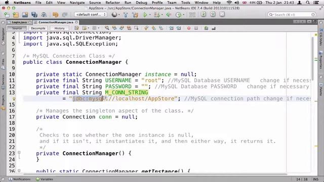This screenshot has width=324, height=182.
Task: Toggle Rectangular Selection mode
Action: pos(136,28)
